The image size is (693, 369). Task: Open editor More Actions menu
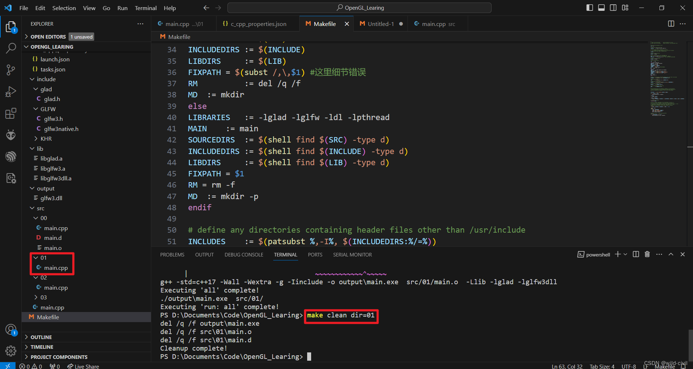coord(683,23)
